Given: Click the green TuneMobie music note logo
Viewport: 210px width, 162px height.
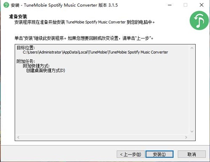Looking at the screenshot, I should point(199,21).
